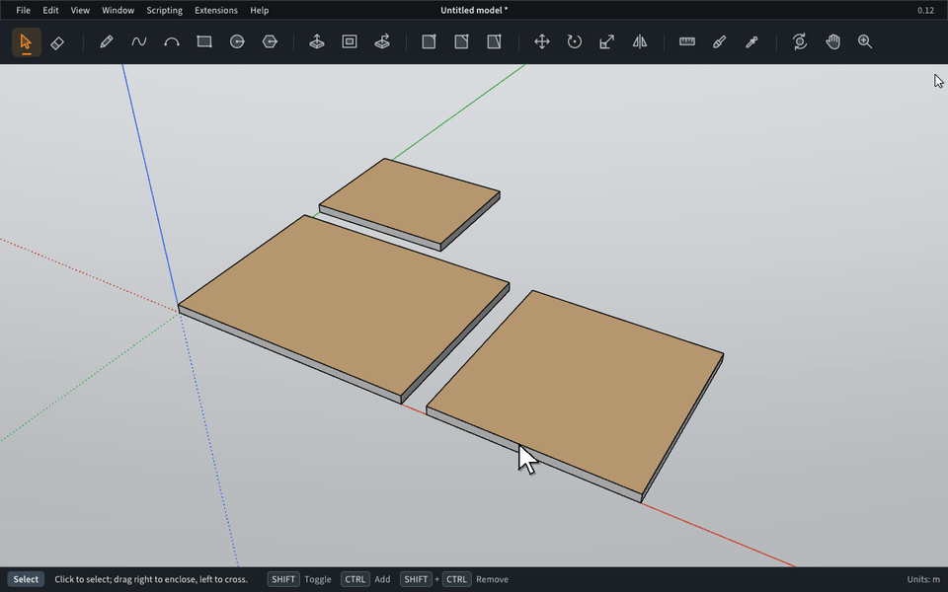Pick the Freehand curve tool
The image size is (948, 592).
[139, 41]
